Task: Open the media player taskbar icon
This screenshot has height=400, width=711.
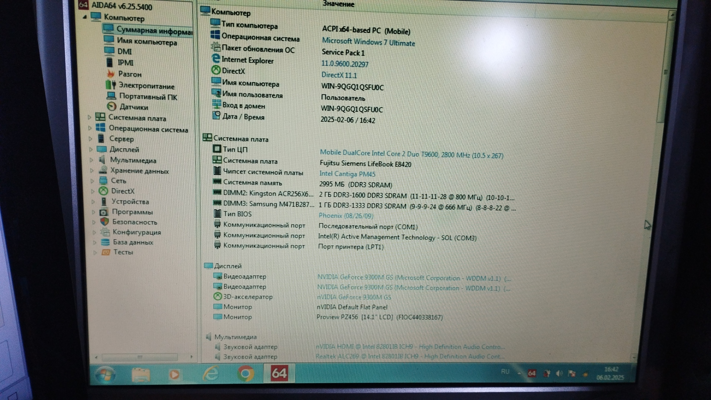Action: coord(174,374)
